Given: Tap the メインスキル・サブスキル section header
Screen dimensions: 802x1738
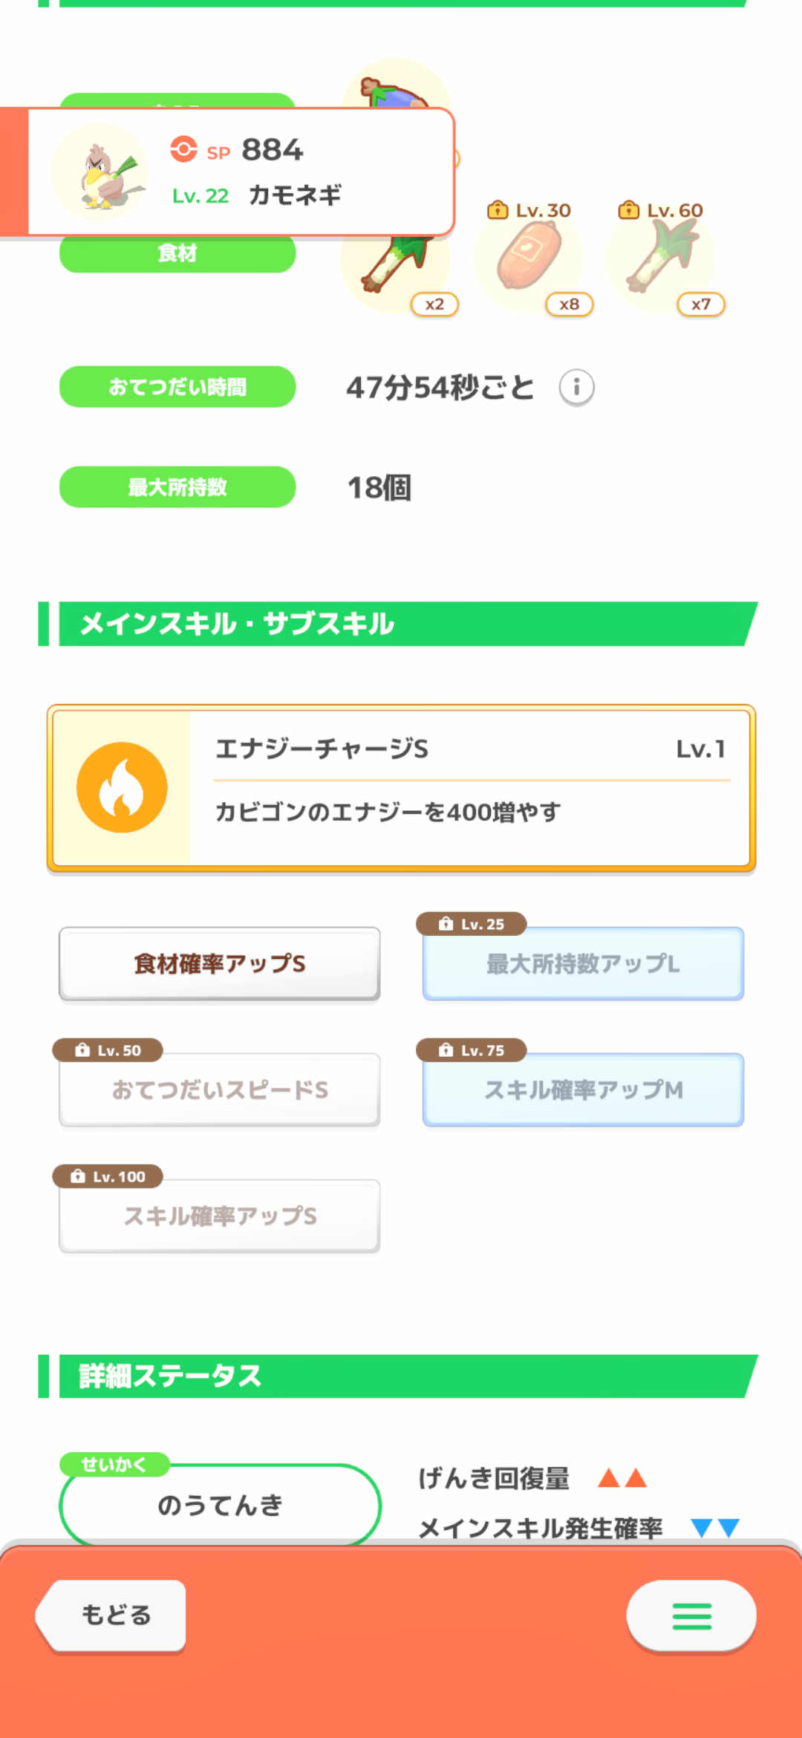Looking at the screenshot, I should tap(398, 624).
